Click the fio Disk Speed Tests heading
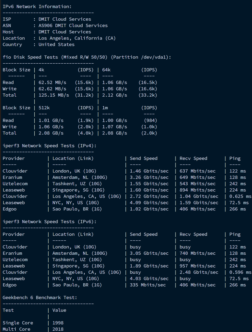Viewport: 252px width, 332px height. pos(87,57)
